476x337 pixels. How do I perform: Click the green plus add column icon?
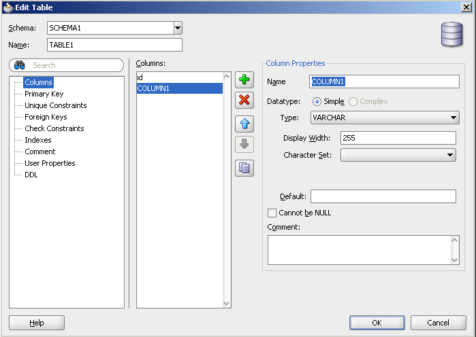click(244, 80)
